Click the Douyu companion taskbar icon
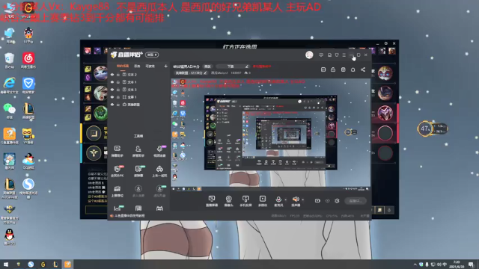479x269 pixels. (x=67, y=265)
